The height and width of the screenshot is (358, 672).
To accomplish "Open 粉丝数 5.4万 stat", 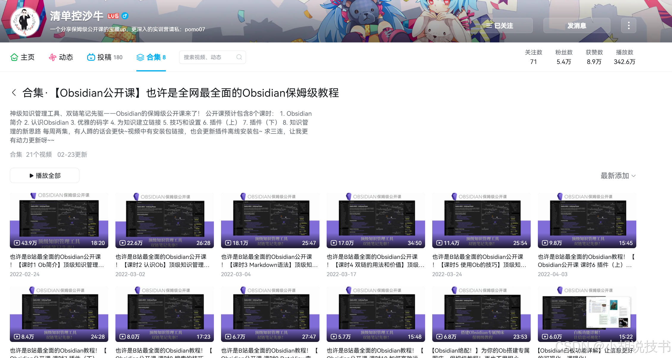I will (x=564, y=57).
